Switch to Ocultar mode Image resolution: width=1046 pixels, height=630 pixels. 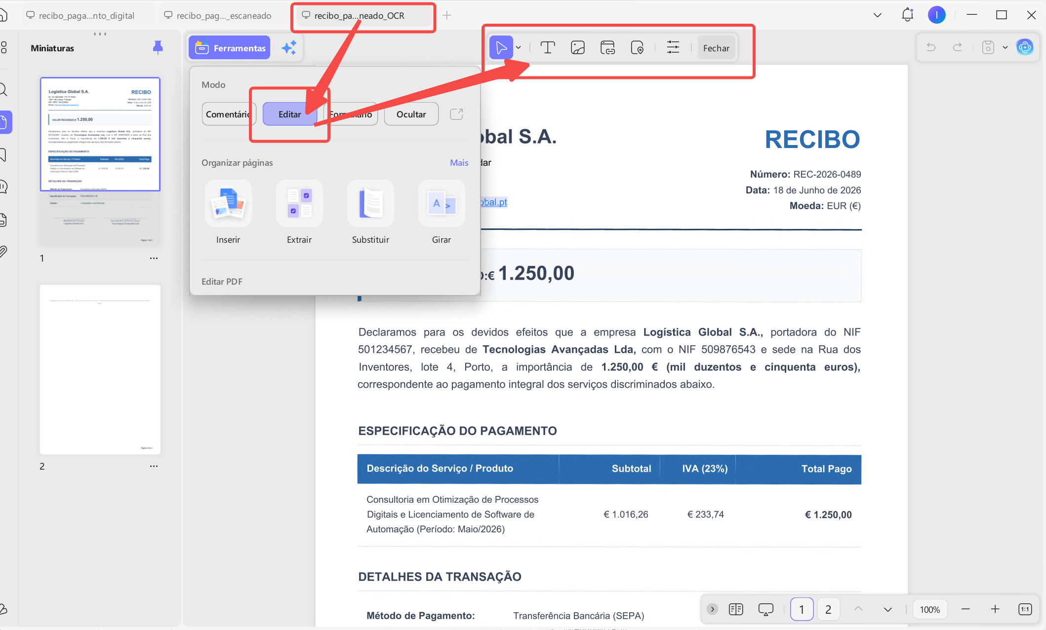tap(411, 114)
